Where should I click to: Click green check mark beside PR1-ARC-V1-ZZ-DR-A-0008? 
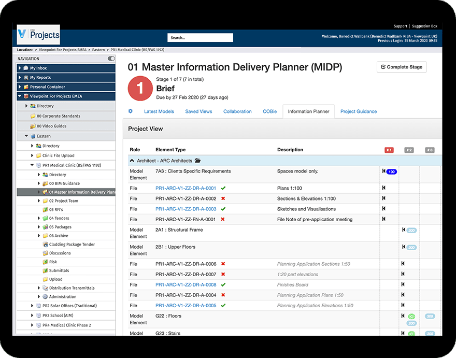pos(223,285)
